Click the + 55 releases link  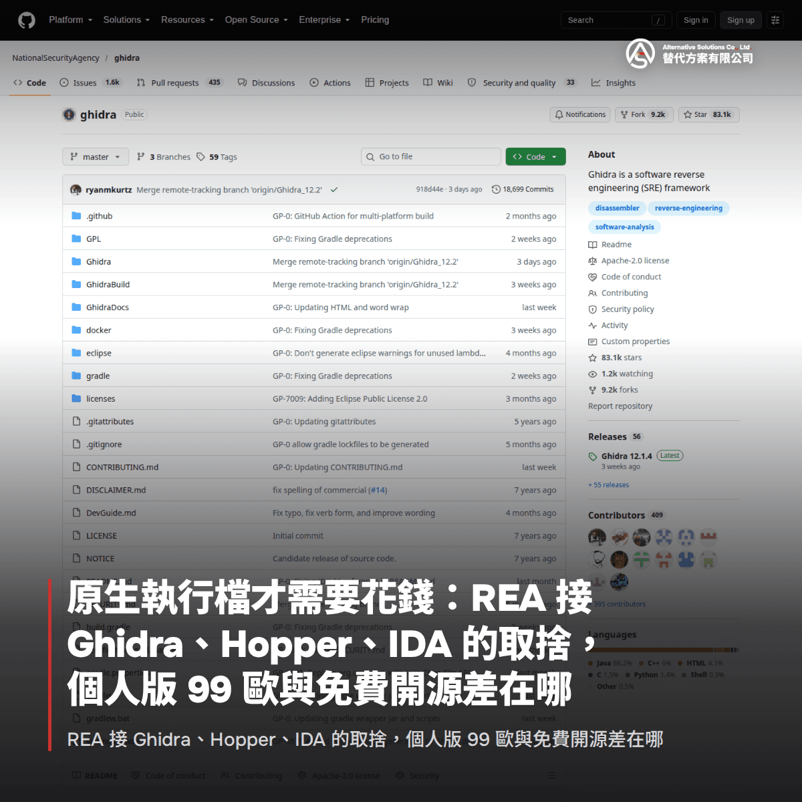pyautogui.click(x=608, y=485)
